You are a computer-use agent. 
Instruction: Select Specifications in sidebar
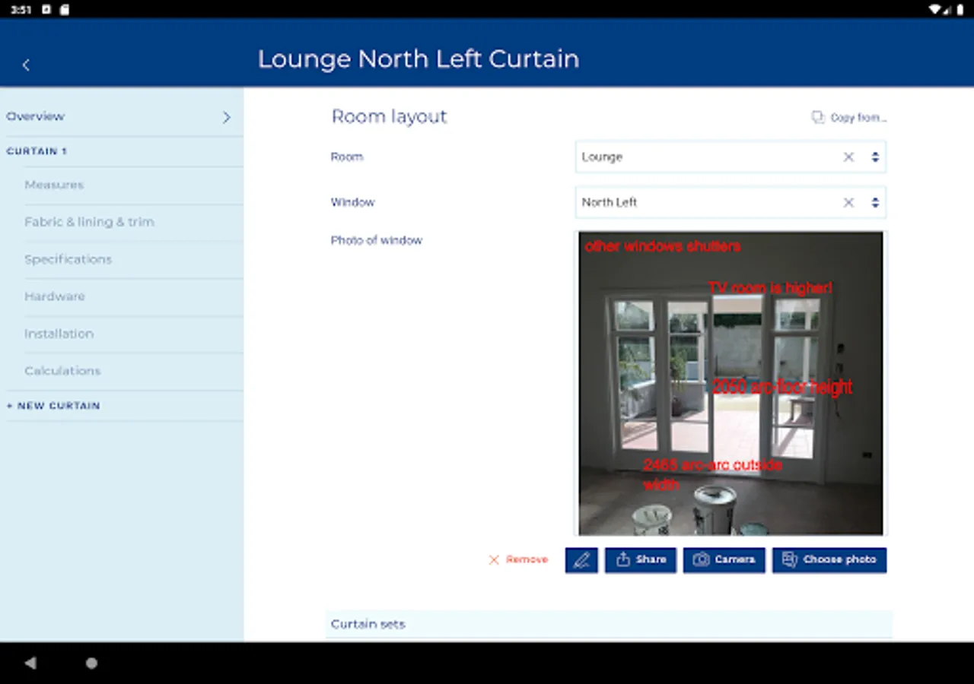(x=68, y=259)
